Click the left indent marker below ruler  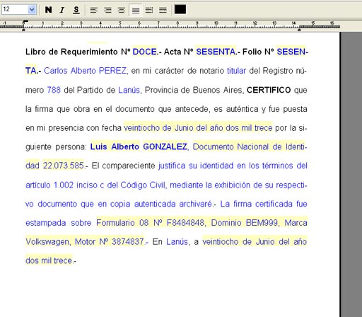pos(23,30)
